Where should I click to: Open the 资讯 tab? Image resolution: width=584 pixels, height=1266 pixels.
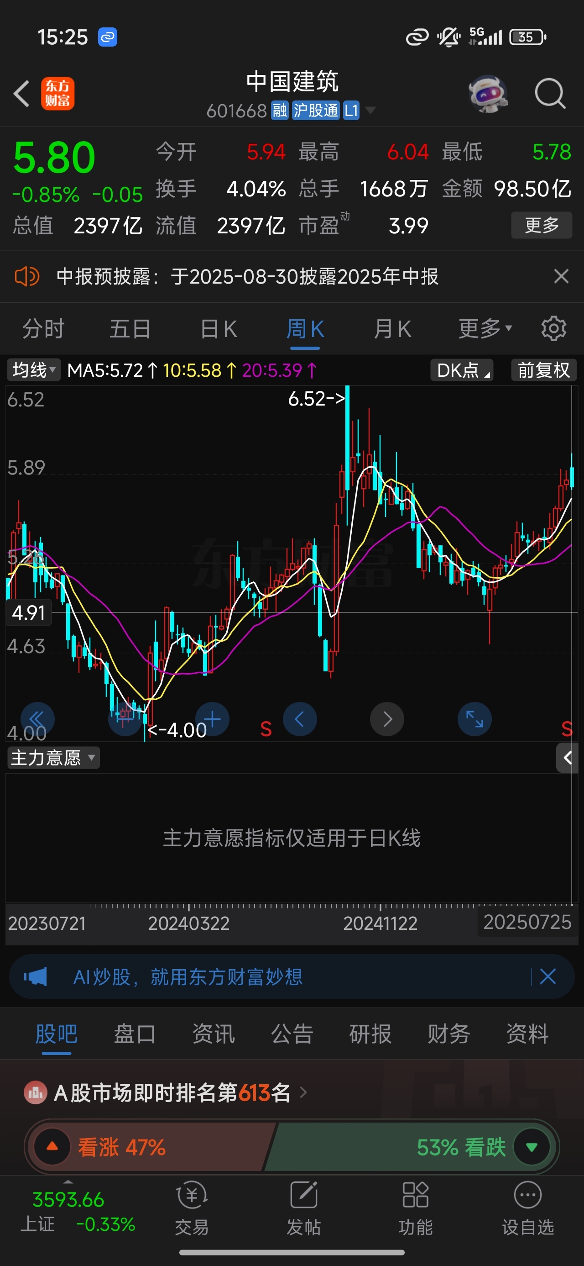pos(213,1034)
